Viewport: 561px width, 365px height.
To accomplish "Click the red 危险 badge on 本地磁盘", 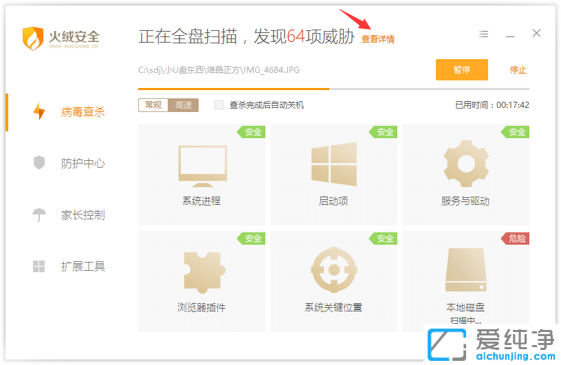I will pyautogui.click(x=515, y=239).
